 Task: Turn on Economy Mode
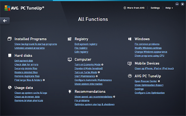pos(87,64)
